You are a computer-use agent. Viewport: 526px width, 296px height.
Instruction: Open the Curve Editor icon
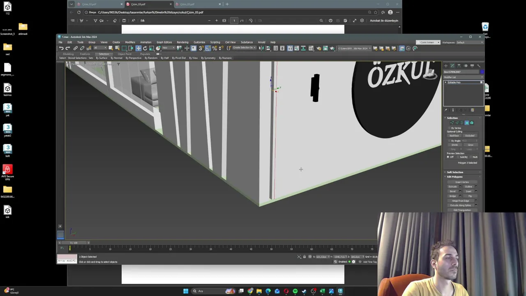click(297, 48)
